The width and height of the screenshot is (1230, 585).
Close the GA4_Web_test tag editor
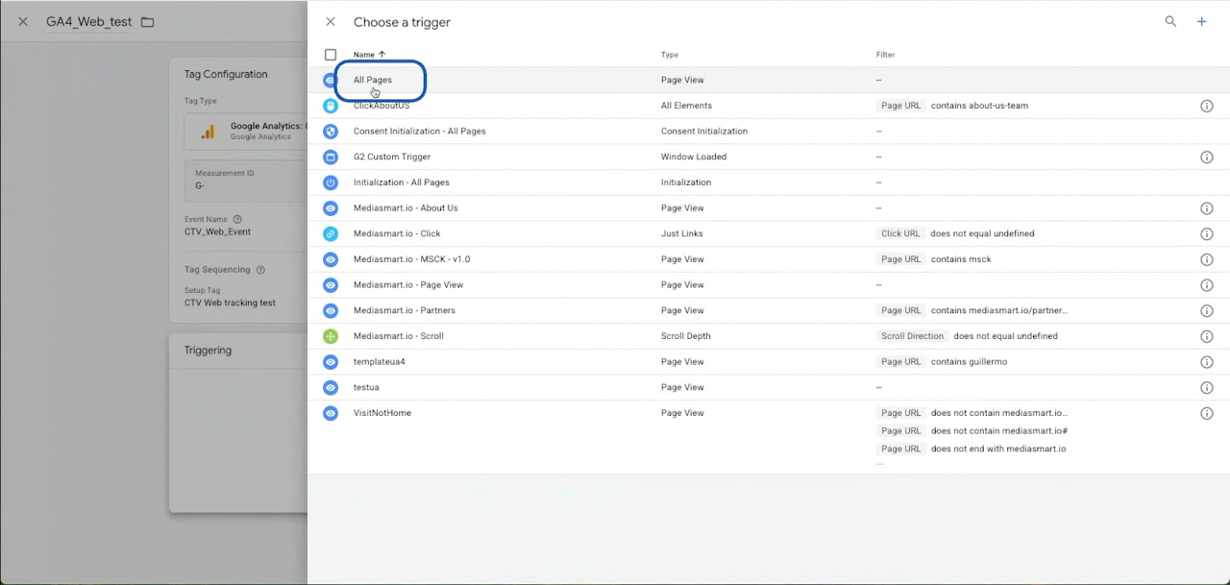click(x=23, y=21)
